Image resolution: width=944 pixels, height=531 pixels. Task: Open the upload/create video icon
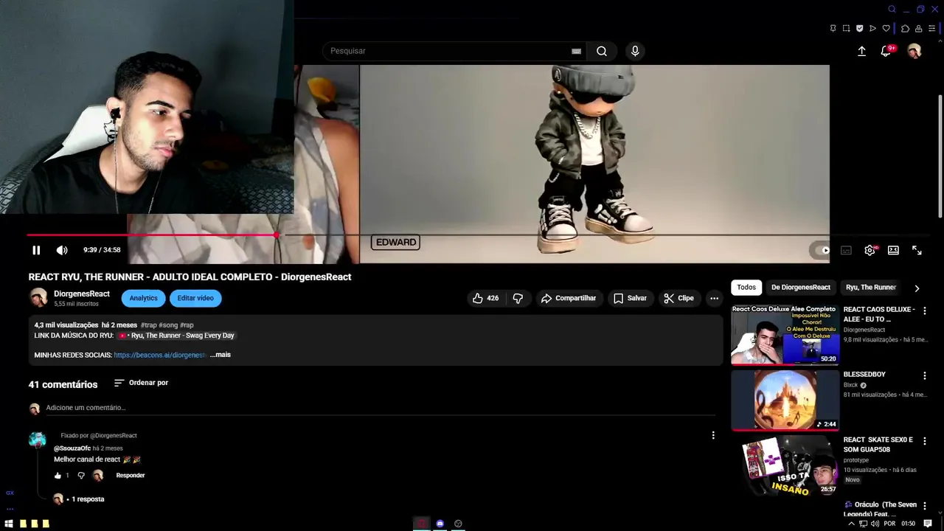[x=861, y=51]
